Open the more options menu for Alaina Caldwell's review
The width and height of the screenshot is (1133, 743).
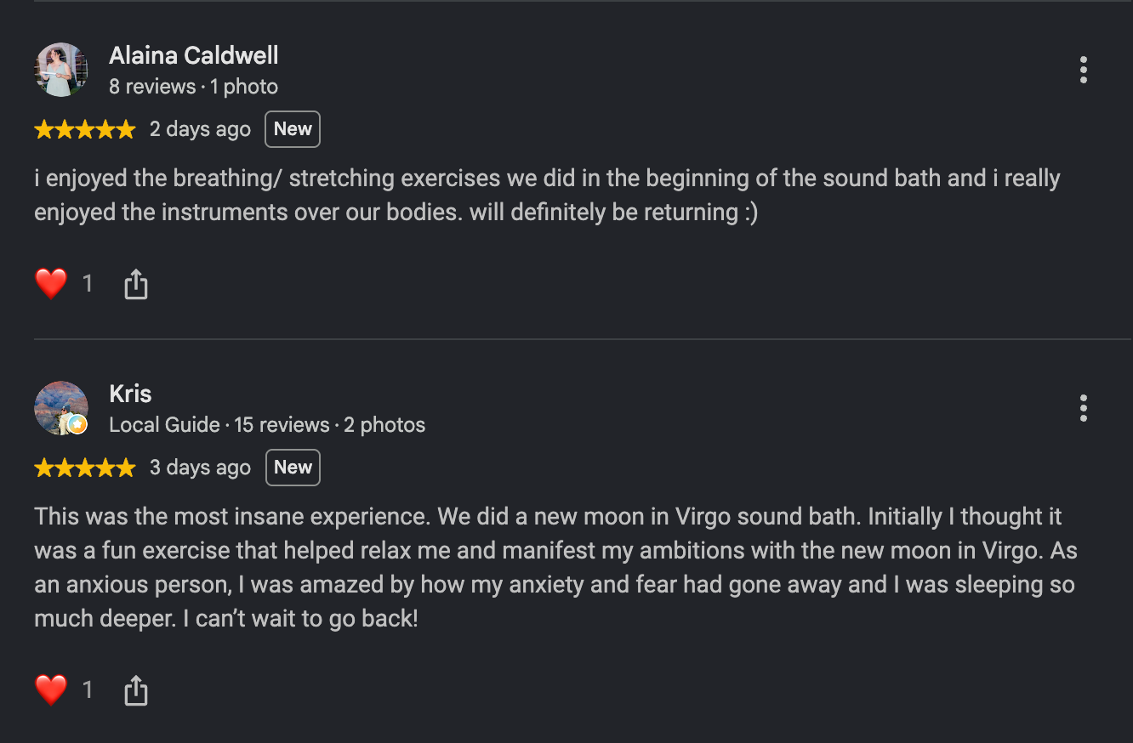(1083, 70)
